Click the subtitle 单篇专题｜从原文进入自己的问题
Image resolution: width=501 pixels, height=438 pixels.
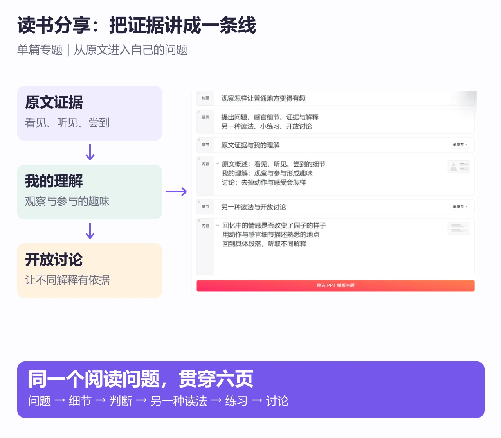pyautogui.click(x=102, y=50)
